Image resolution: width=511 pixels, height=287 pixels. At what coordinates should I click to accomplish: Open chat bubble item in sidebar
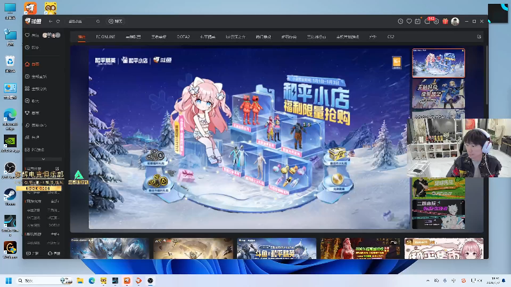pyautogui.click(x=32, y=101)
